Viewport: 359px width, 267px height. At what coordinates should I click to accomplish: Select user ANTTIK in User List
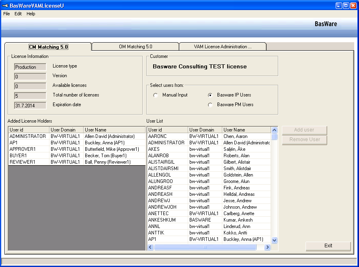pos(209,233)
